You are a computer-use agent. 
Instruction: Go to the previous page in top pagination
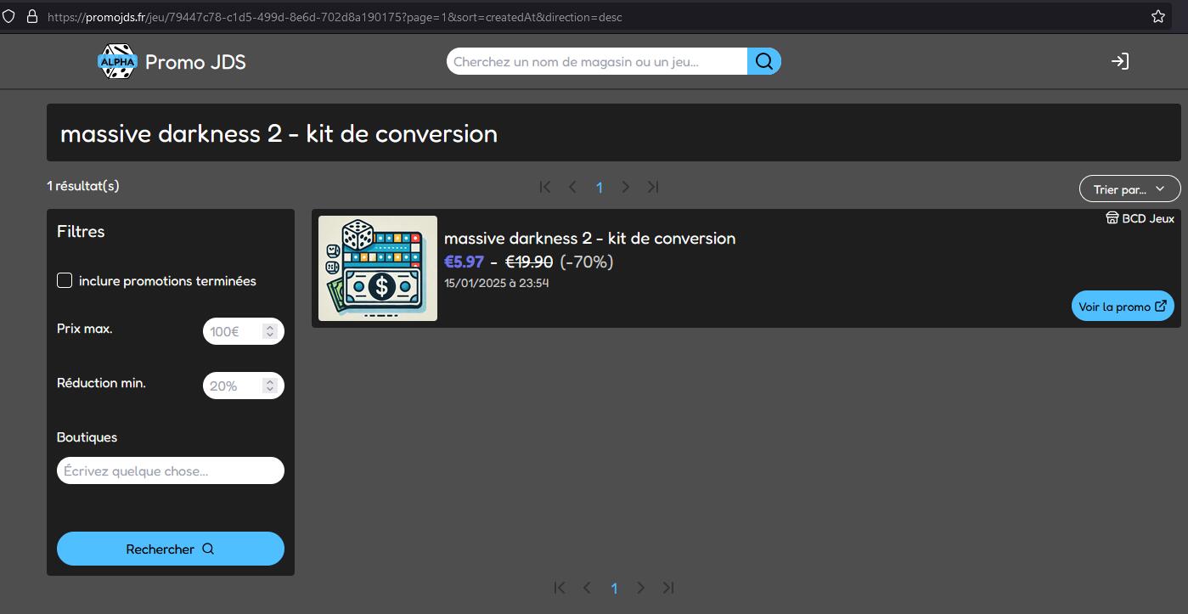point(572,187)
